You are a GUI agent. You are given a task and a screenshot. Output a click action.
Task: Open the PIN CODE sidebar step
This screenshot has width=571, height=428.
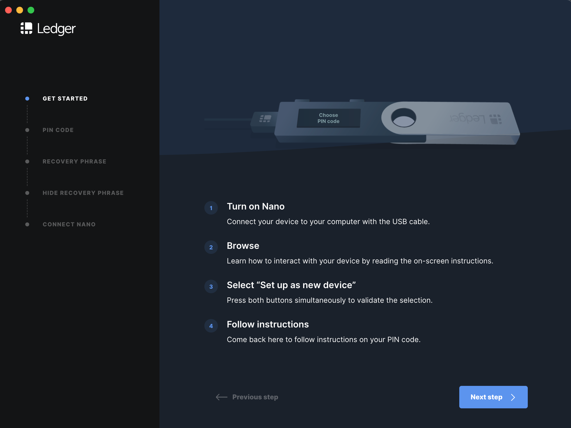point(58,130)
